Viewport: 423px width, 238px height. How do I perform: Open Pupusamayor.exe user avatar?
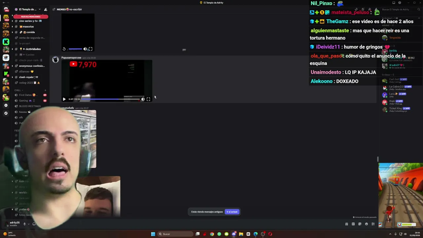click(56, 59)
